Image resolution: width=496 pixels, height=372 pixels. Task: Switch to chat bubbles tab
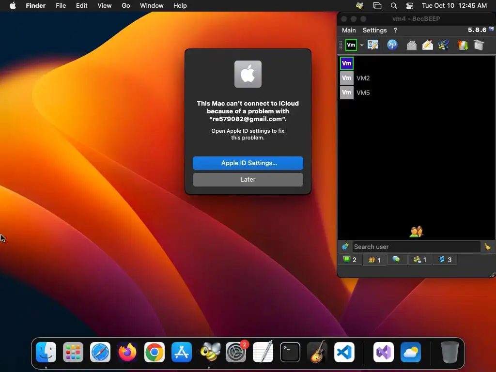396,260
